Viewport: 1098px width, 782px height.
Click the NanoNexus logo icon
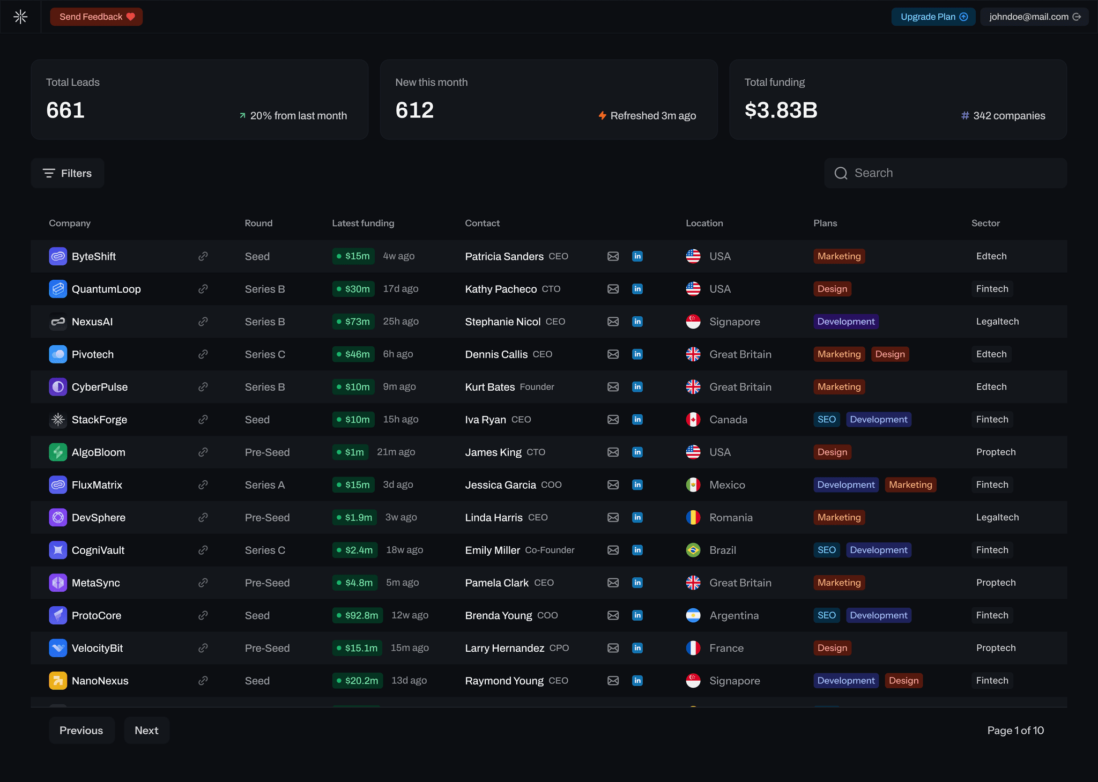click(58, 681)
